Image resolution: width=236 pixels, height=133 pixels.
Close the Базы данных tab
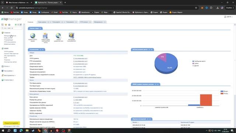[48, 22]
